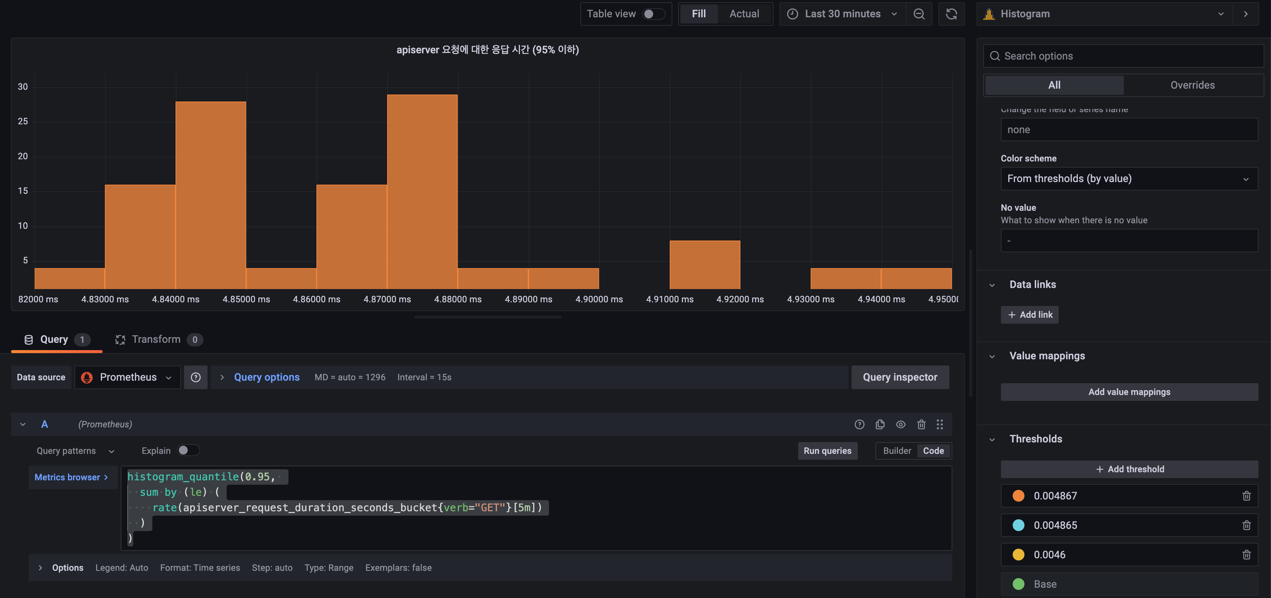1271x598 pixels.
Task: Open the query A help icon
Action: coord(859,424)
